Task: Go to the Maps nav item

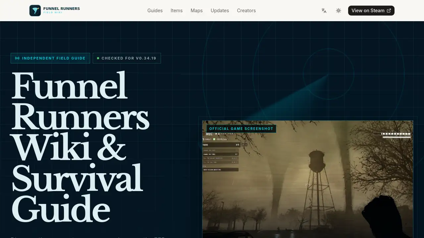Action: tap(196, 11)
